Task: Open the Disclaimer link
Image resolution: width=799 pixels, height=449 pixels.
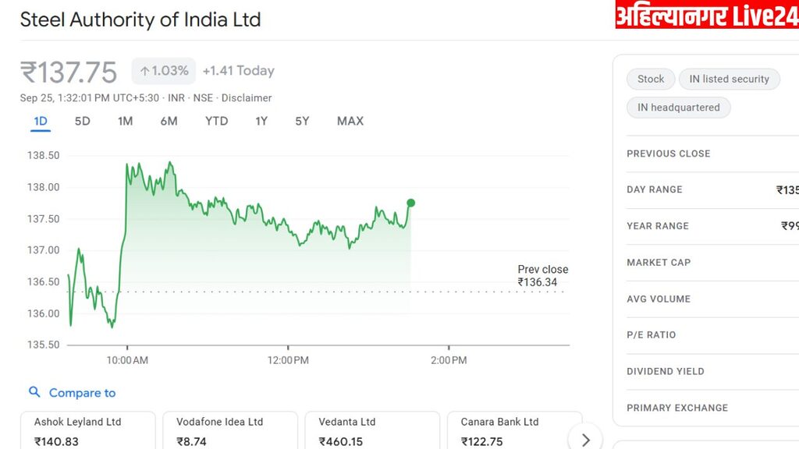Action: 247,98
